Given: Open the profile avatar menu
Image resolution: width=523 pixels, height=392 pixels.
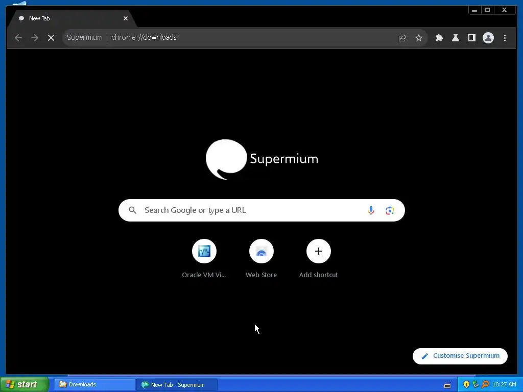Looking at the screenshot, I should (488, 38).
